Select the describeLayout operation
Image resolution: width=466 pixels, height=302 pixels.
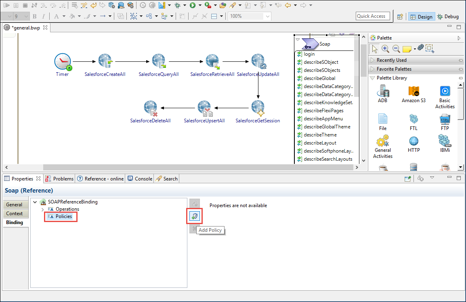[320, 143]
